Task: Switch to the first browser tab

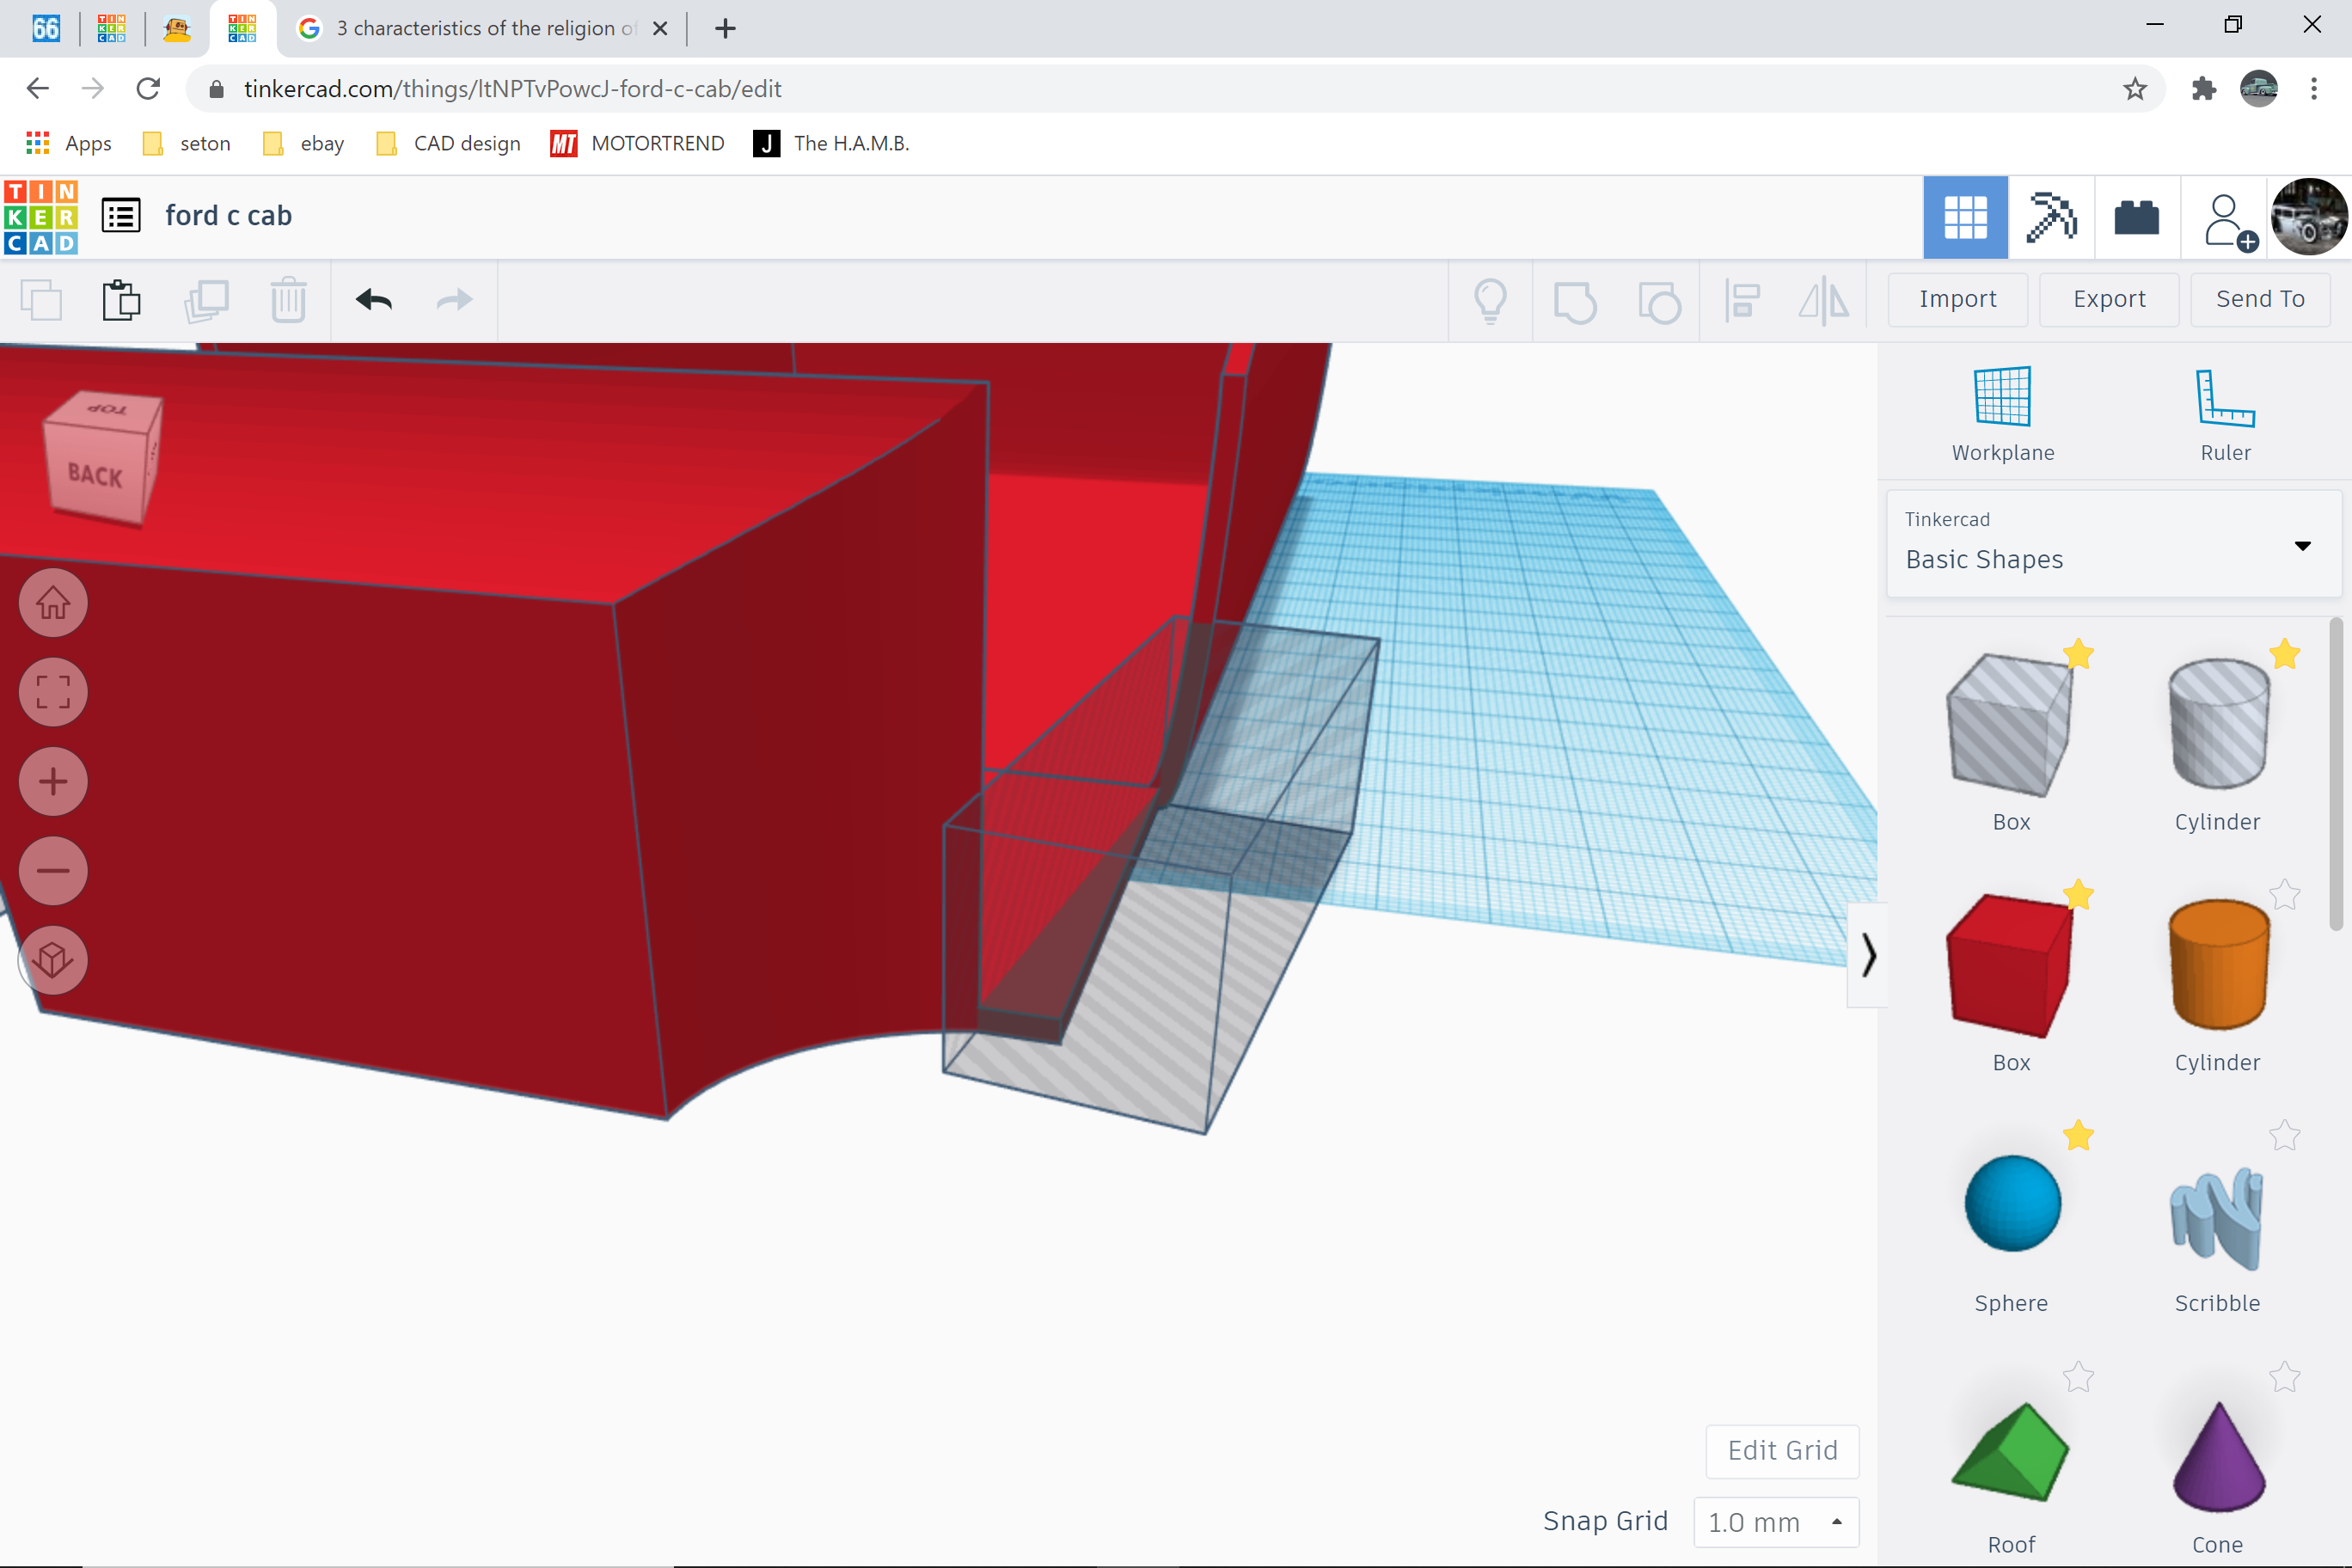Action: tap(46, 28)
